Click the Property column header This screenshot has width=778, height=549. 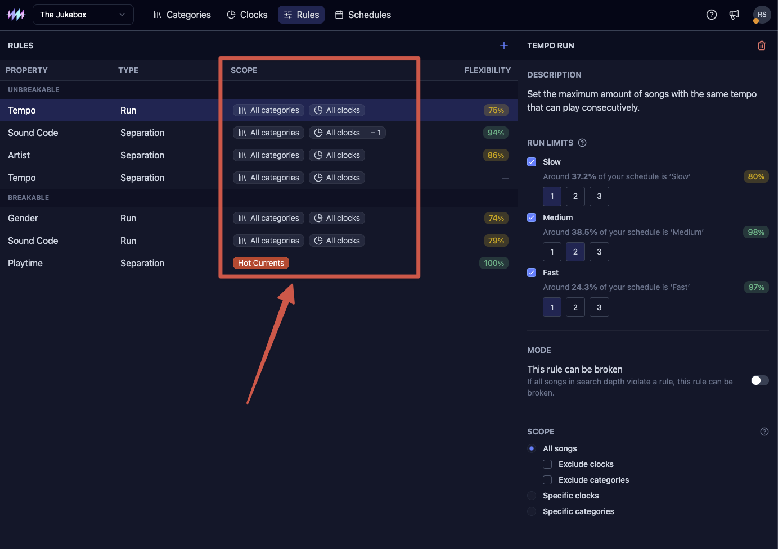[x=26, y=70]
